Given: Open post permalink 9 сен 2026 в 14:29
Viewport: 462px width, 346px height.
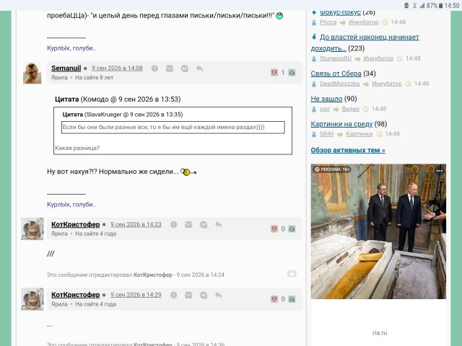Looking at the screenshot, I should coord(136,295).
